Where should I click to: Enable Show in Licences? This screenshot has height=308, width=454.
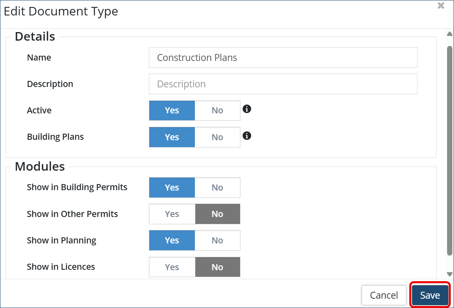coord(172,267)
